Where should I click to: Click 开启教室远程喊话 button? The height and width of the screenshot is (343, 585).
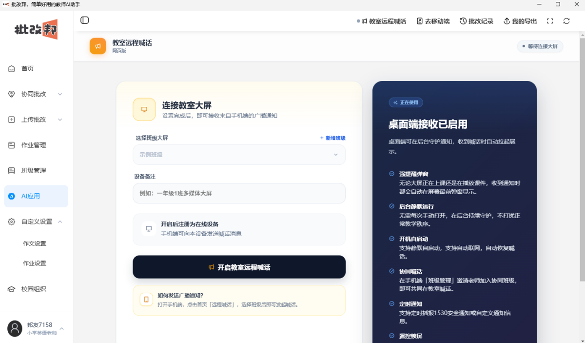coord(239,267)
